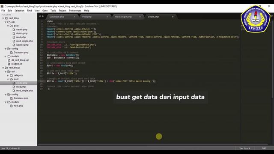Collapse the rest_blog root folder arrow
This screenshot has width=274, height=154.
(3, 18)
